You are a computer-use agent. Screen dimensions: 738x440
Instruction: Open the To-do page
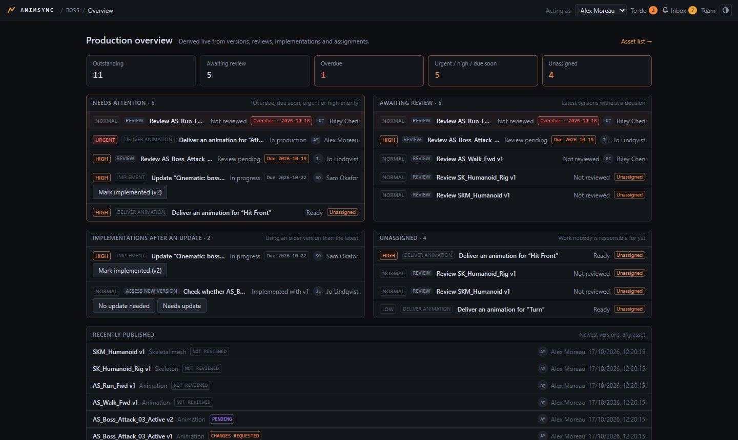tap(644, 10)
